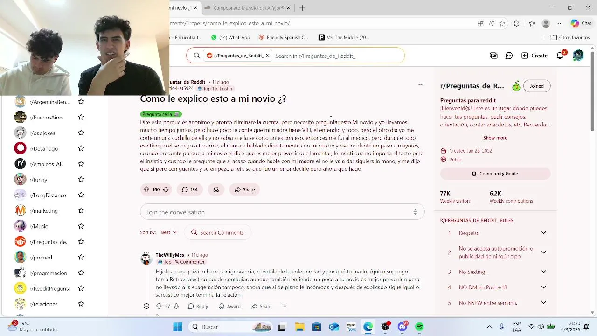Collapse TheWillyMex's comment thread
The width and height of the screenshot is (597, 336).
tap(146, 306)
